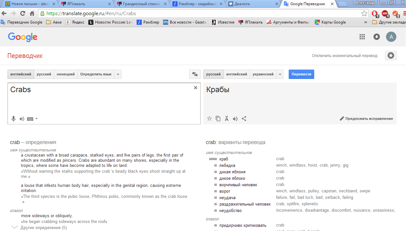Click the Google logo

click(x=23, y=37)
